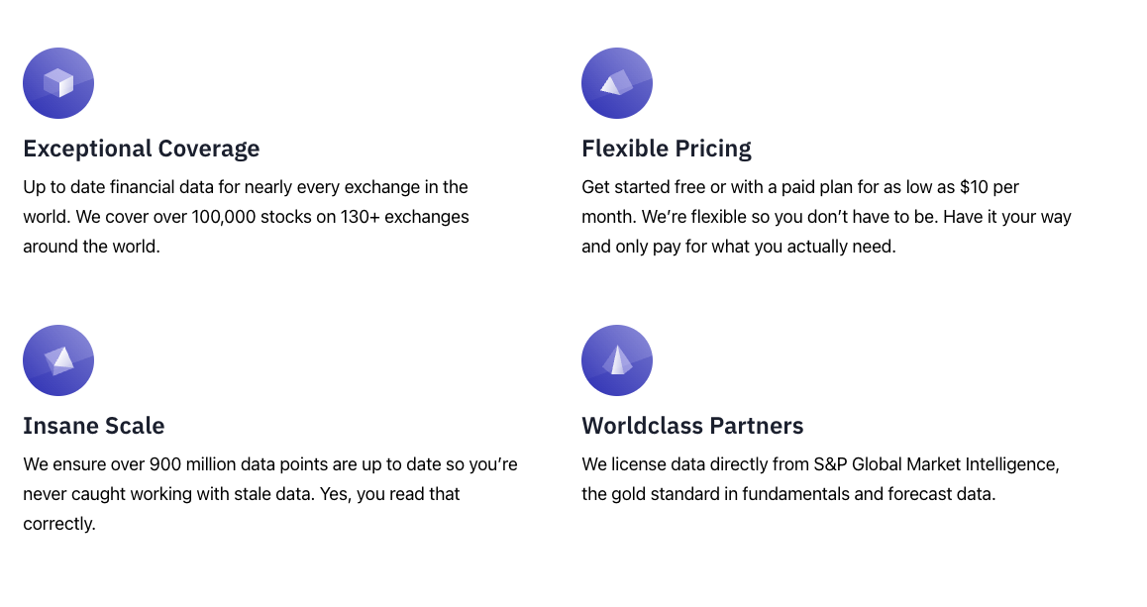Select the Insane Scale heading
The height and width of the screenshot is (607, 1147).
point(94,426)
